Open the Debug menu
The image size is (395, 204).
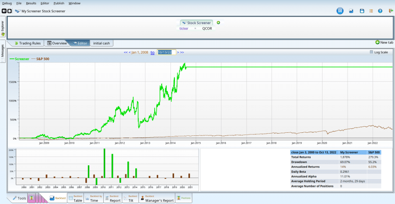click(7, 3)
